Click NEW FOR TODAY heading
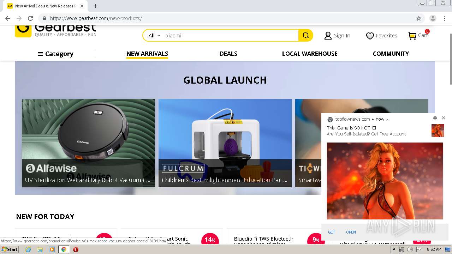The image size is (452, 254). click(x=45, y=217)
